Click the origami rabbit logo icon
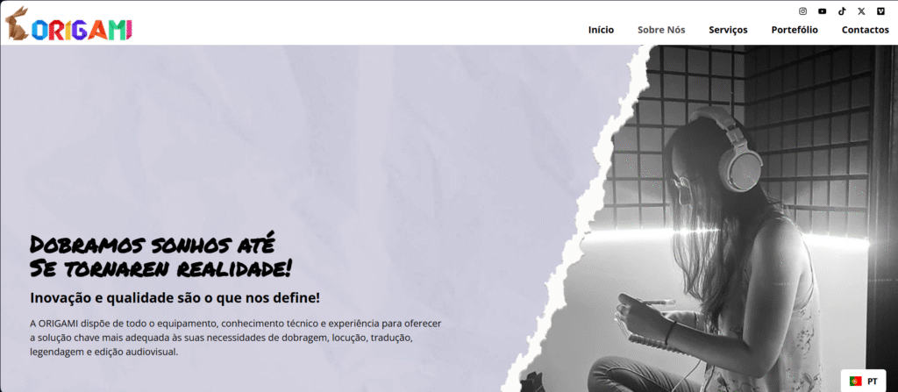 (17, 24)
